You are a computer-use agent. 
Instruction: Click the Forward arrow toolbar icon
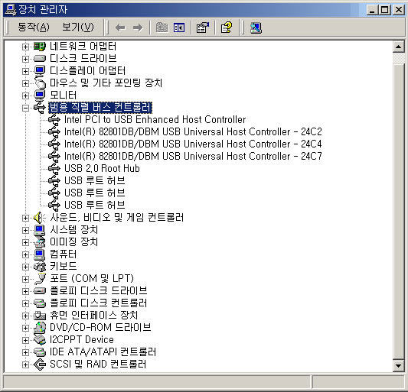[138, 28]
